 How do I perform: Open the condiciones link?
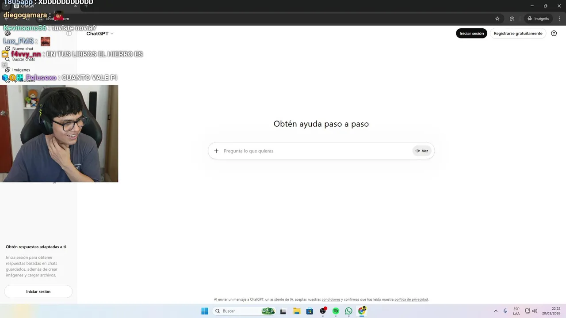pyautogui.click(x=331, y=299)
